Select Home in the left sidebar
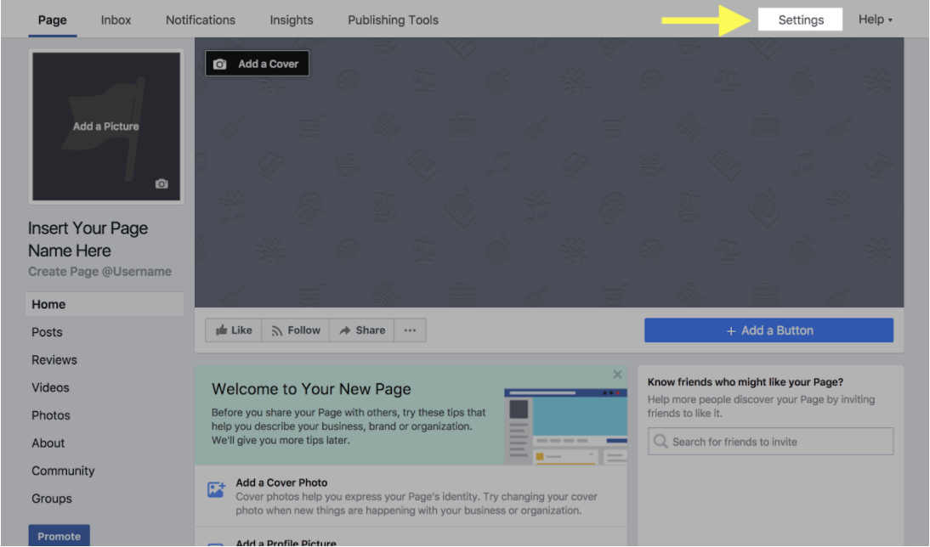This screenshot has height=547, width=930. (x=105, y=304)
